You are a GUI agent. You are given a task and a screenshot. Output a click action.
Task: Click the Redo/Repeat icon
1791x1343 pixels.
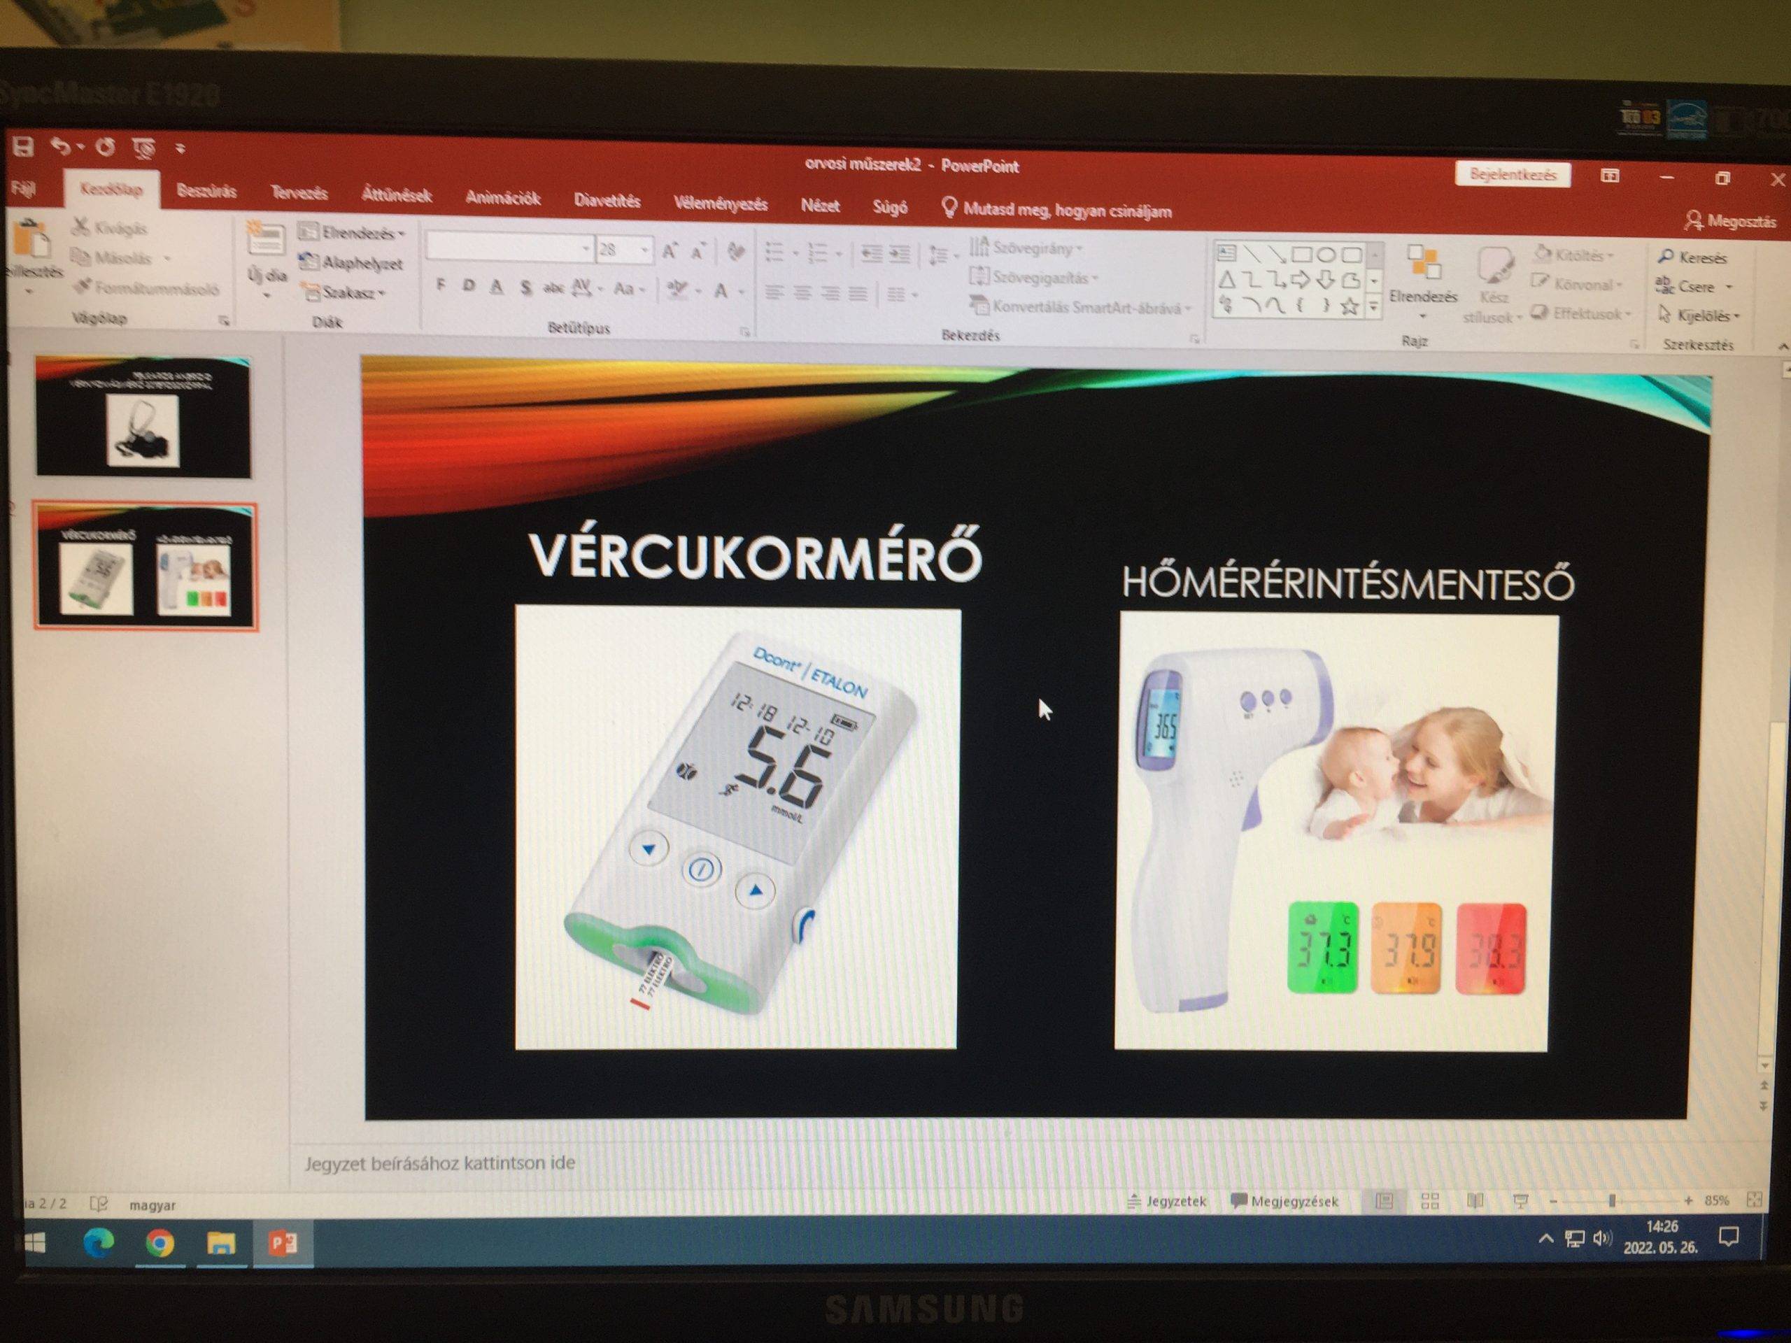105,146
